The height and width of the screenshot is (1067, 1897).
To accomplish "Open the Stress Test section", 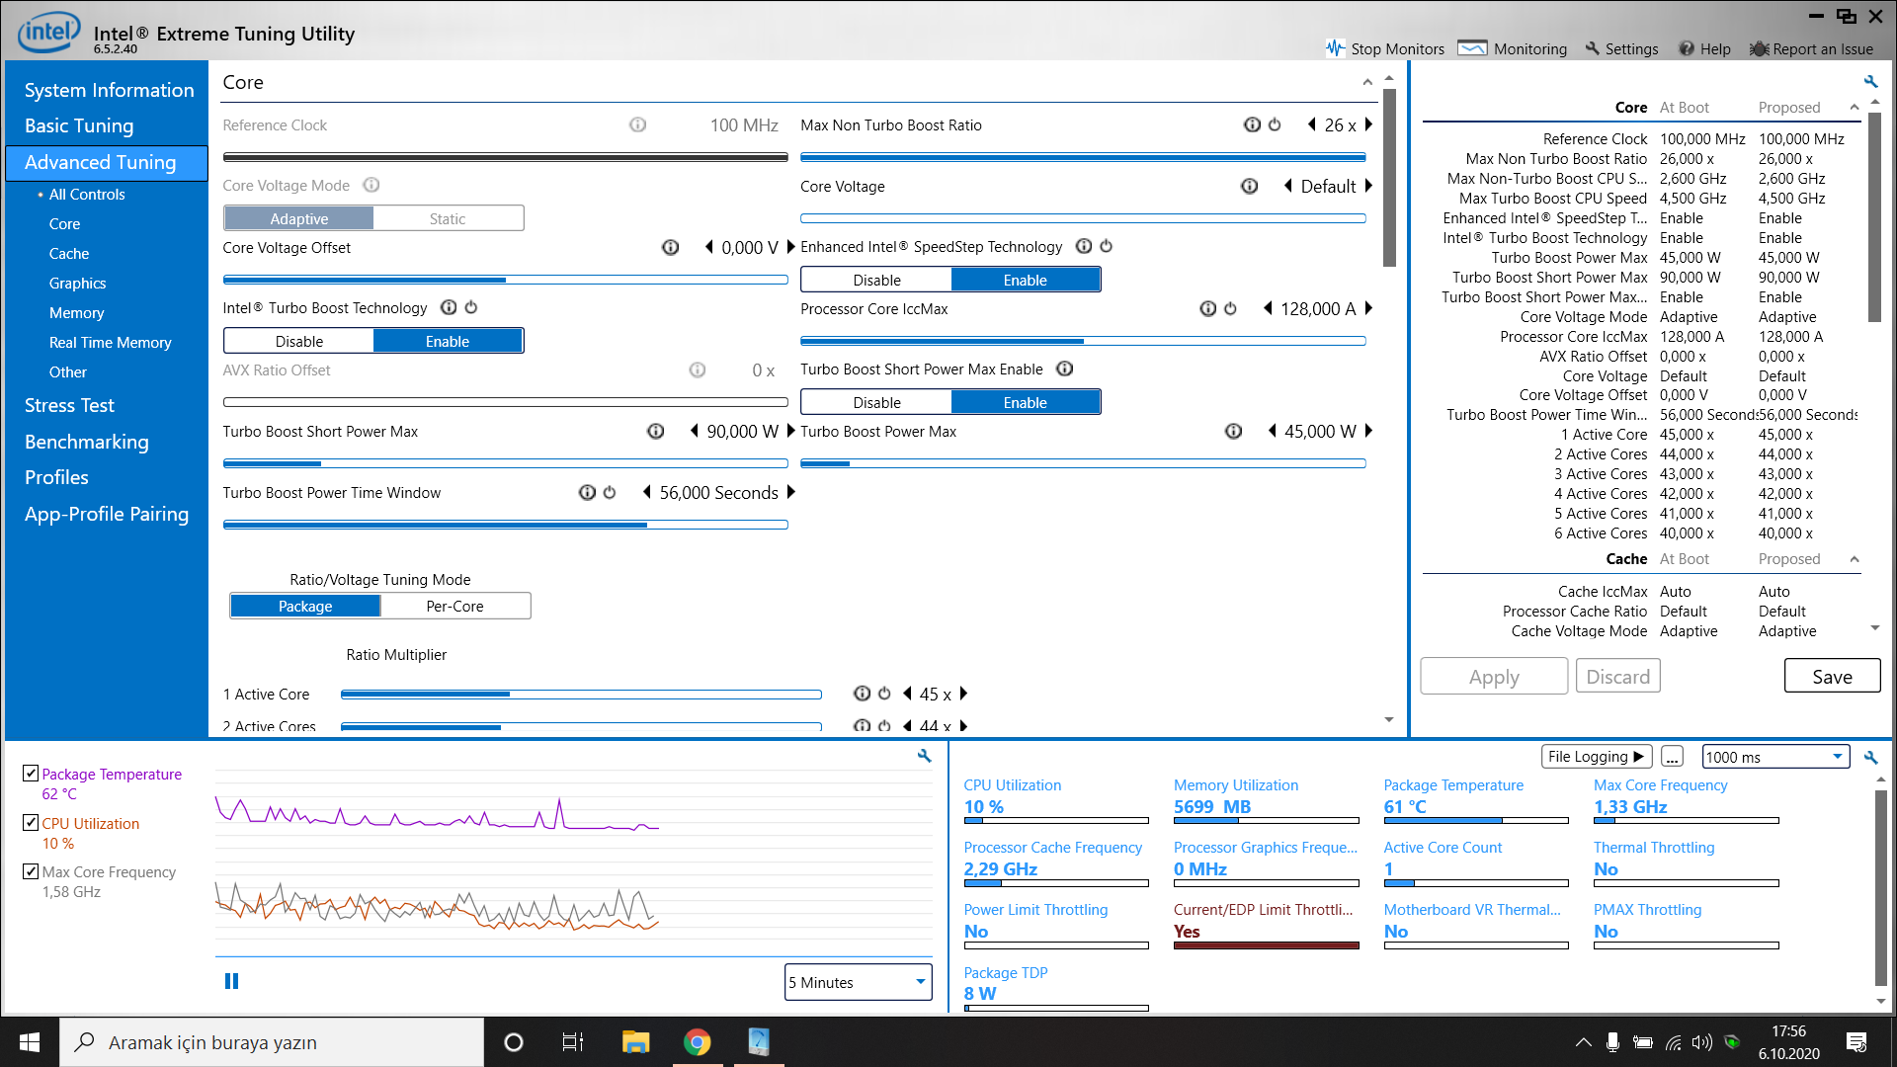I will [69, 405].
